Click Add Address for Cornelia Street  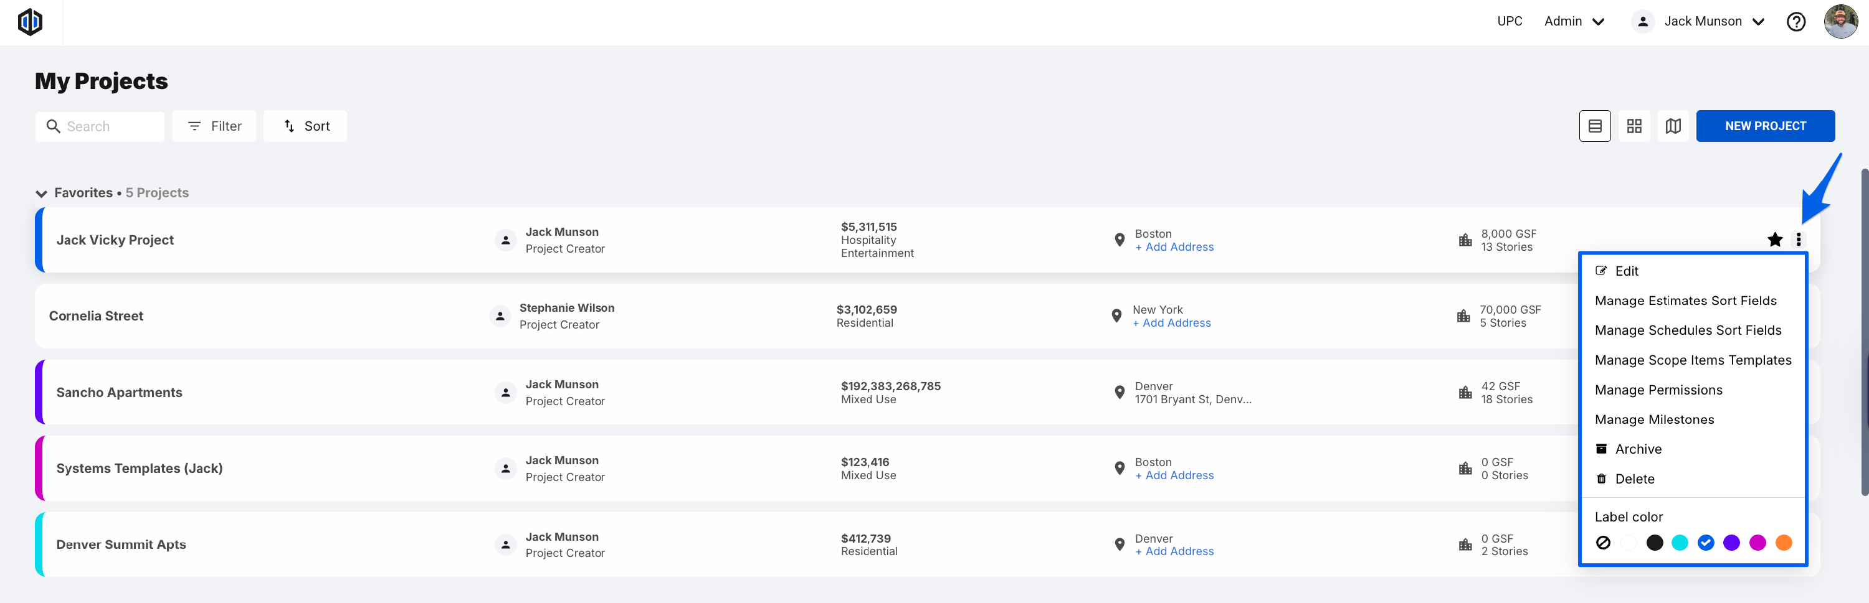coord(1172,323)
